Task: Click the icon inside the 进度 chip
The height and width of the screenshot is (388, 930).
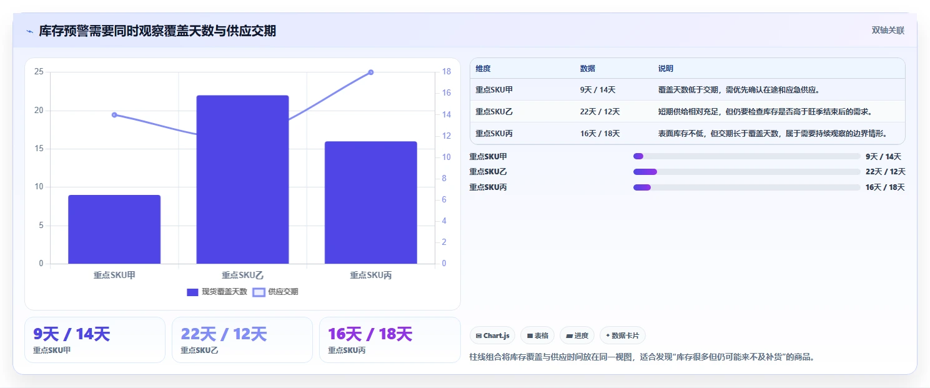Action: pyautogui.click(x=569, y=336)
